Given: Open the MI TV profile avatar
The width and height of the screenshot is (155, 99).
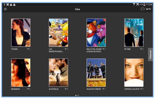Looking at the screenshot, I should point(143,9).
